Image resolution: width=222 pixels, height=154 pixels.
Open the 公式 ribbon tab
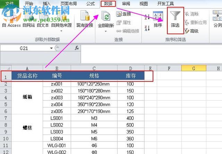pyautogui.click(x=91, y=4)
